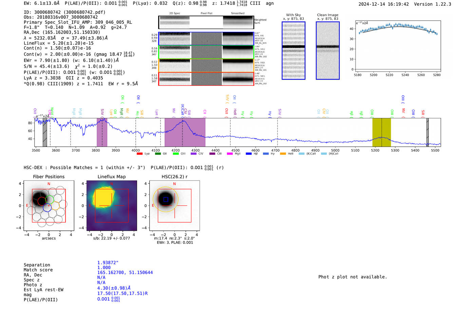Viewport: 475px width, 323px height.
Task: Pick the magenta MgII legend swatch
Action: (x=230, y=154)
